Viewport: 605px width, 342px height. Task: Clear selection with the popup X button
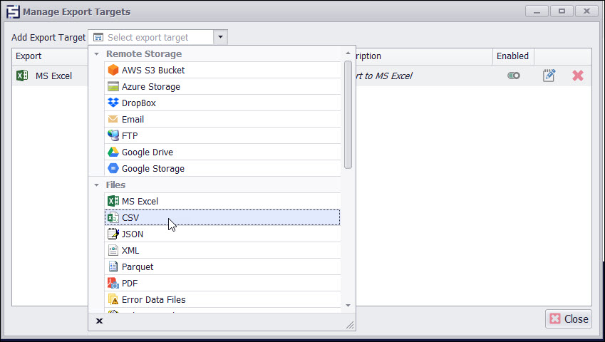pos(99,321)
